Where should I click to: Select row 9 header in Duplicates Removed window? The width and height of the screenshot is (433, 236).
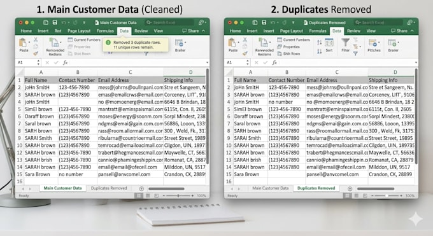click(229, 138)
